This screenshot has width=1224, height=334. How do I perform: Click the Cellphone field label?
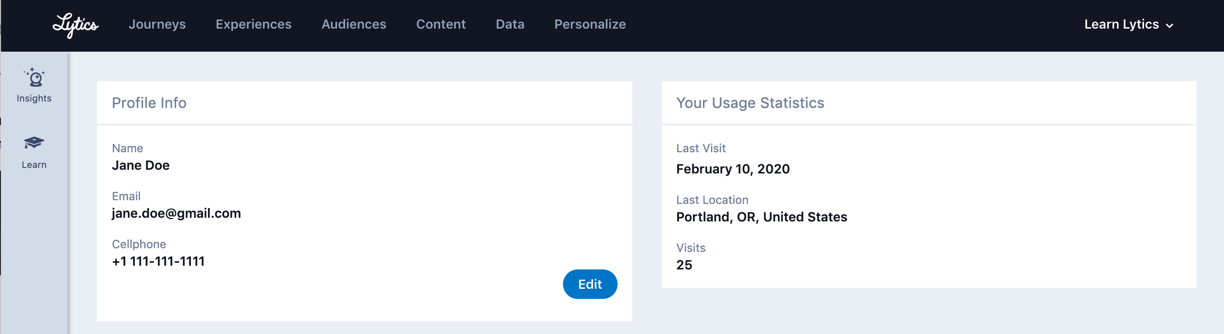139,244
